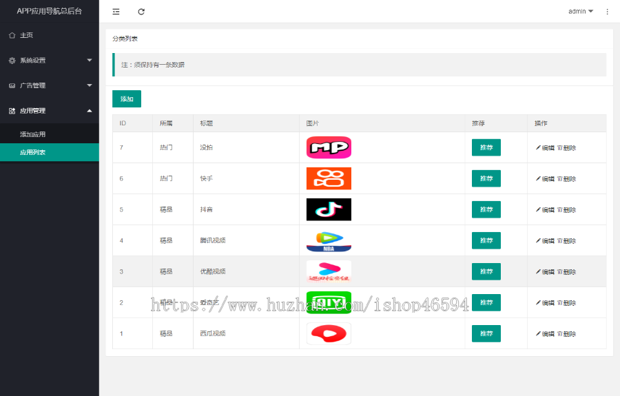Click the 腾讯视频 app image
This screenshot has width=620, height=396.
point(329,240)
